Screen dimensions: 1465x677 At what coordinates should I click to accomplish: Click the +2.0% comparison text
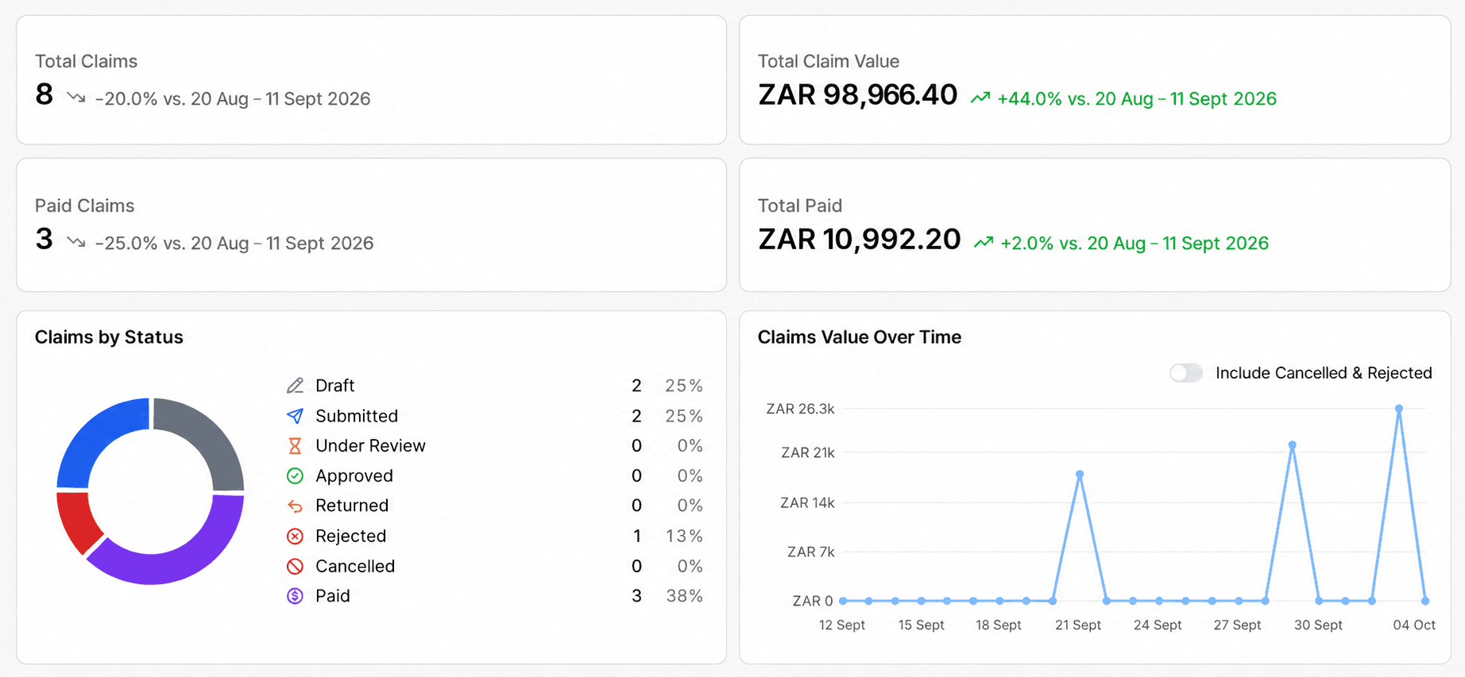pyautogui.click(x=1135, y=243)
